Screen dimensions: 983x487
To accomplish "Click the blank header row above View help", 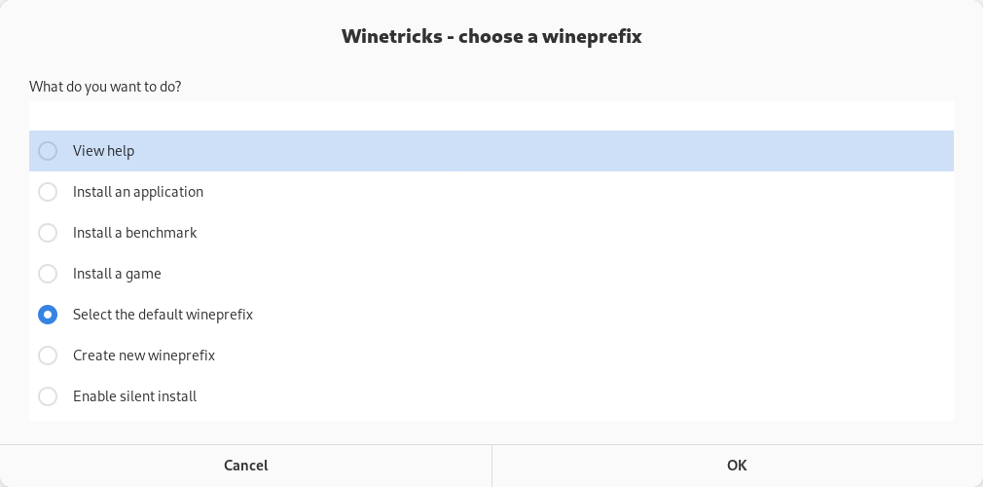I will tap(491, 116).
